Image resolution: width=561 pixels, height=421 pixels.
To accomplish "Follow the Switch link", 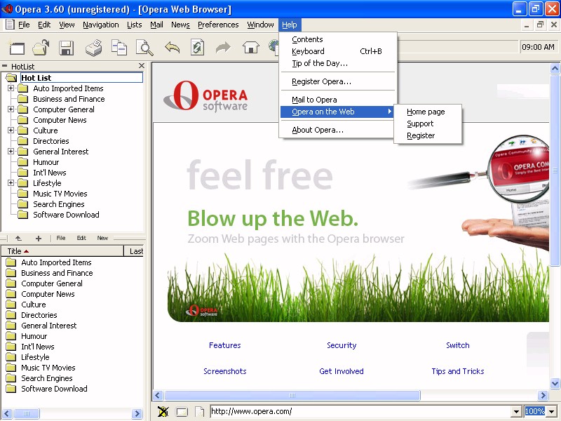I will pos(458,345).
